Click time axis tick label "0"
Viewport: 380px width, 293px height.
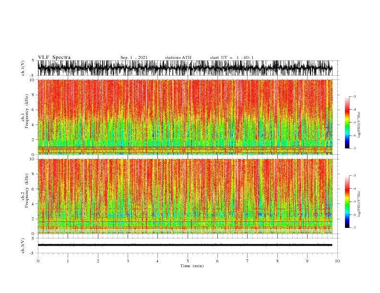[x=38, y=261]
